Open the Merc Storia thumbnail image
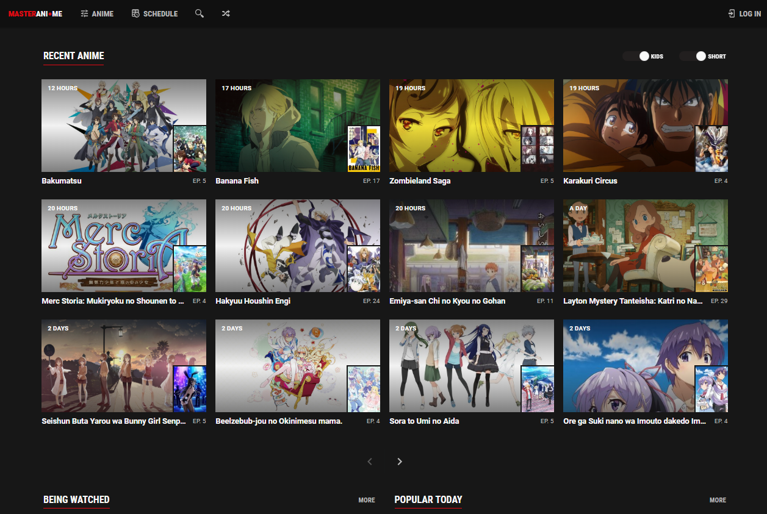 tap(124, 246)
